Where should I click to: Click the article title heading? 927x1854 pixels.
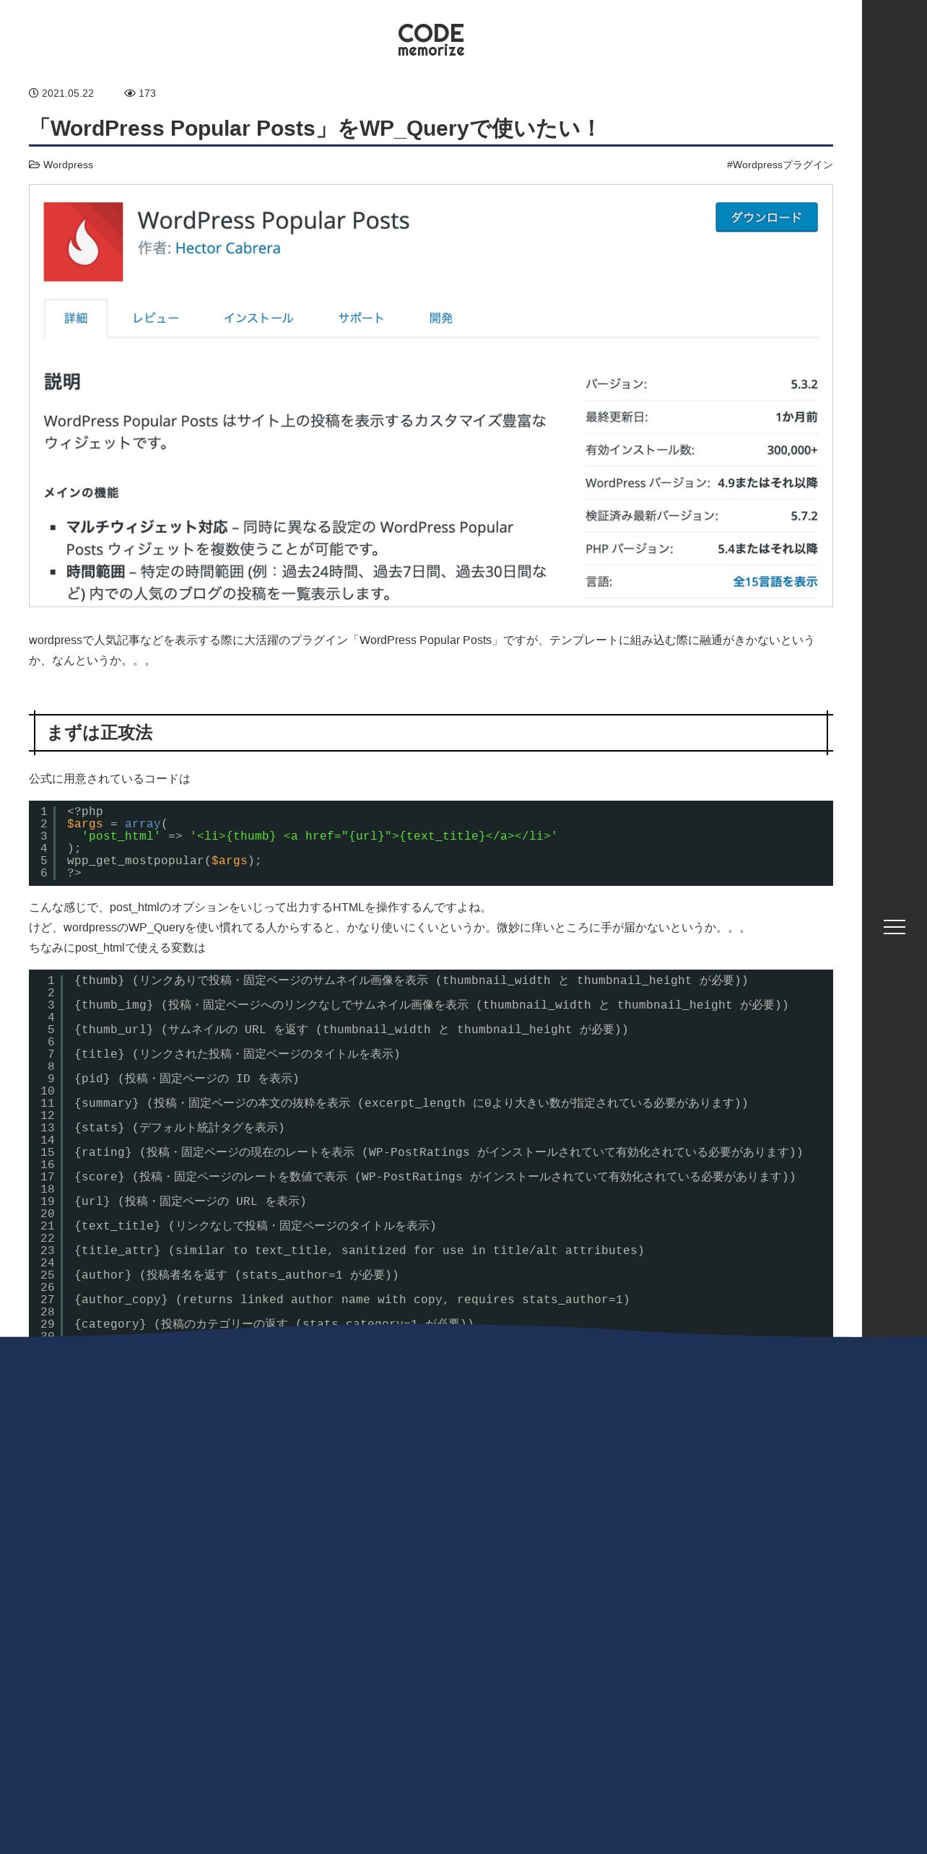[315, 129]
